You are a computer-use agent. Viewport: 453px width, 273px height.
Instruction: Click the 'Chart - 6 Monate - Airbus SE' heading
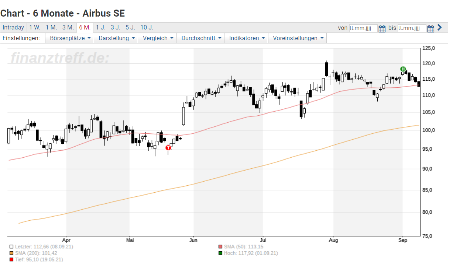[62, 13]
